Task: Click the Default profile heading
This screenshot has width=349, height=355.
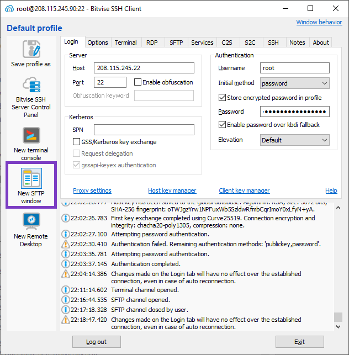Action: click(34, 28)
